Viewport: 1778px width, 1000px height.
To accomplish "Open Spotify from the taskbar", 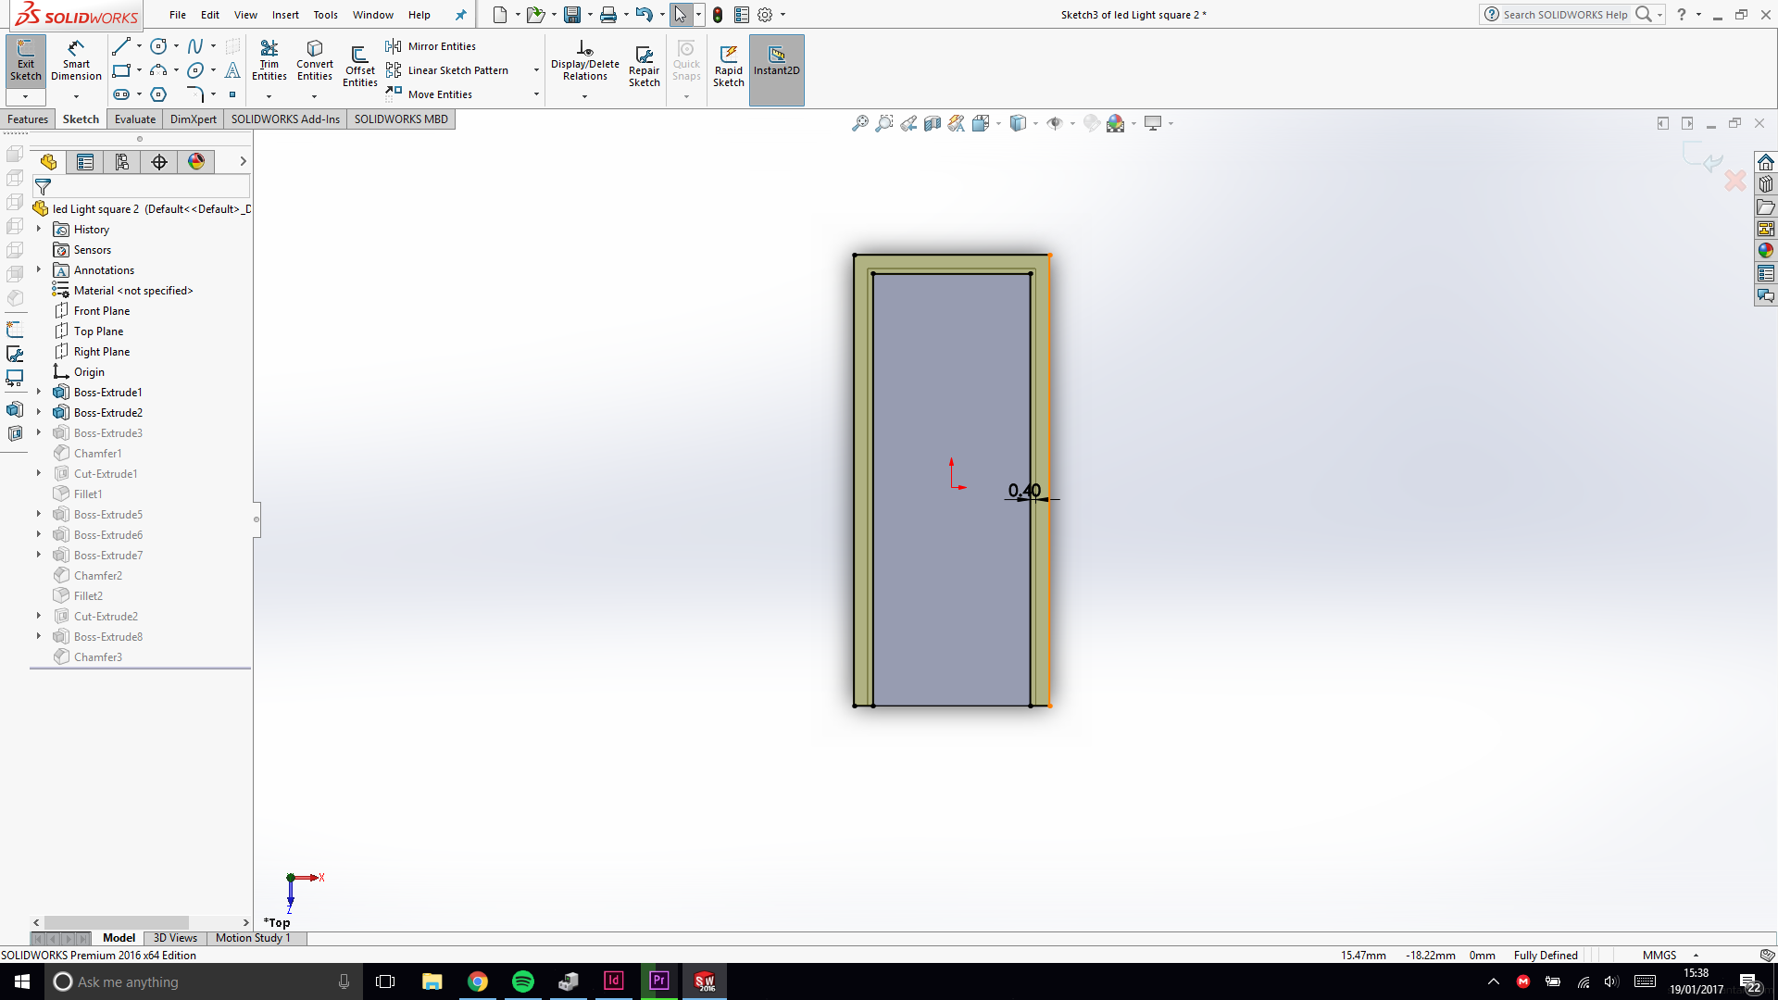I will click(x=523, y=981).
